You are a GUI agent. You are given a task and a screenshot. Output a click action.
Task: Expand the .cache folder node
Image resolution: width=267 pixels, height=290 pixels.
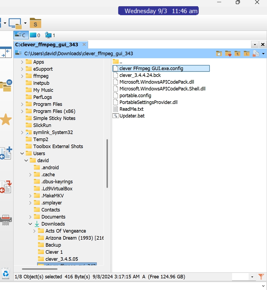pyautogui.click(x=30, y=175)
